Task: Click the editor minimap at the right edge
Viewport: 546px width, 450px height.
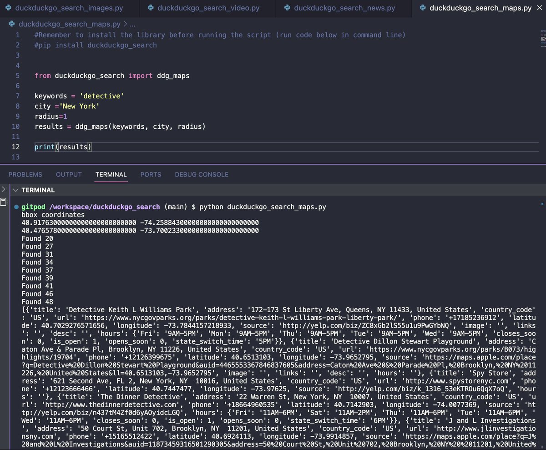Action: click(x=543, y=39)
